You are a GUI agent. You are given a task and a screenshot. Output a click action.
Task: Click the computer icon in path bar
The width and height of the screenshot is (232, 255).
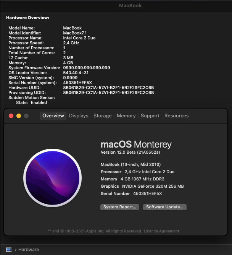(9, 250)
